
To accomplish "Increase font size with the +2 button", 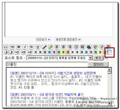I will [23, 52].
